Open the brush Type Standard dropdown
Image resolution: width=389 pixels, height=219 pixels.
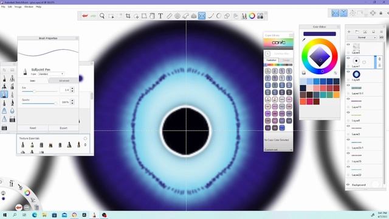point(51,74)
